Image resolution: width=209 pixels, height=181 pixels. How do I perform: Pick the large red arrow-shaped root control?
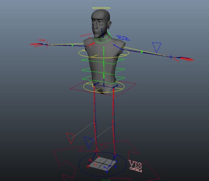click(x=66, y=163)
